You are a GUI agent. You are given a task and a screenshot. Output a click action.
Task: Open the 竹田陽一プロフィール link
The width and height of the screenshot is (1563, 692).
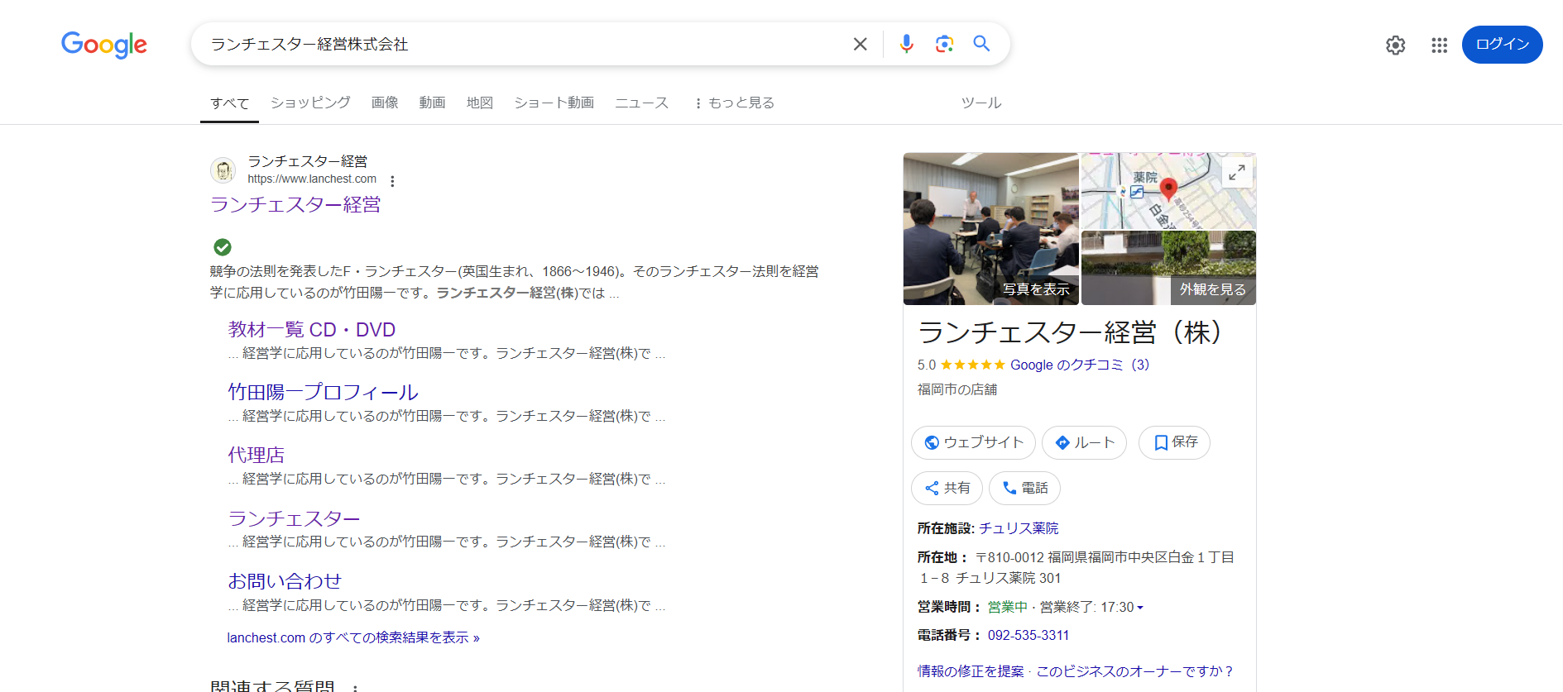324,393
